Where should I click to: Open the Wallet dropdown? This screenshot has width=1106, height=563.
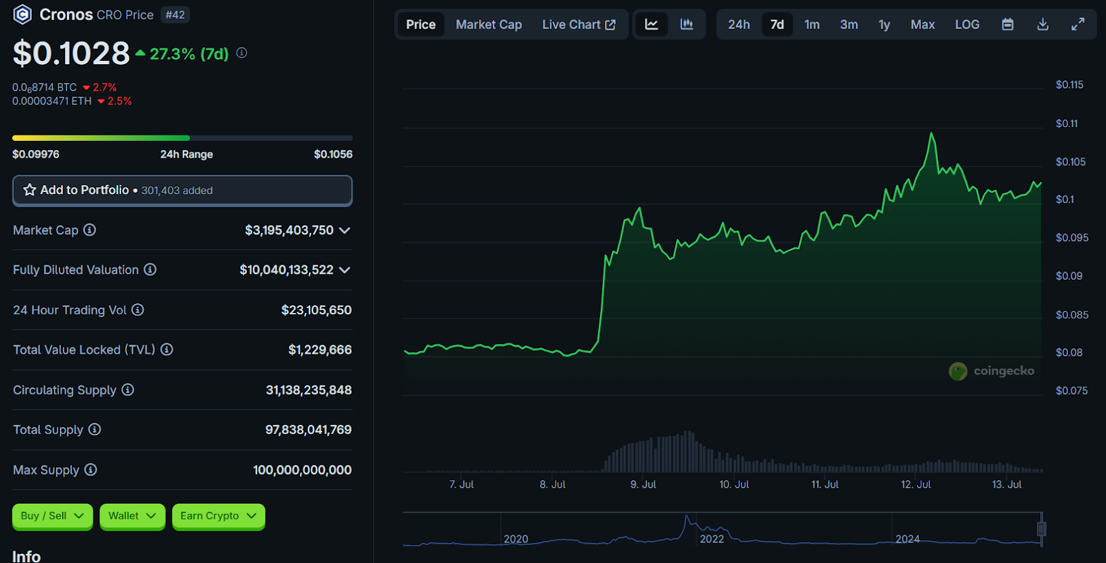pos(132,516)
